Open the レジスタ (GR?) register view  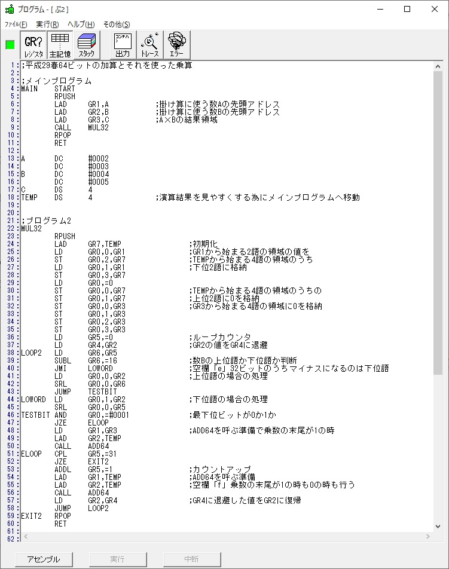coord(33,45)
